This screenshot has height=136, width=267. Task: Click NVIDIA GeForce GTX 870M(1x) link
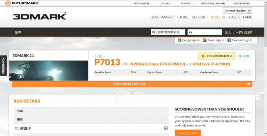point(158,64)
